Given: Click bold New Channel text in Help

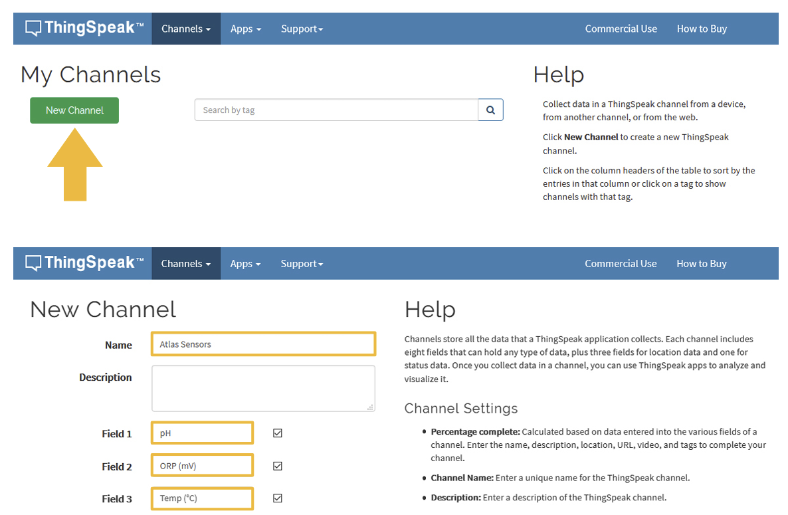Looking at the screenshot, I should point(591,137).
